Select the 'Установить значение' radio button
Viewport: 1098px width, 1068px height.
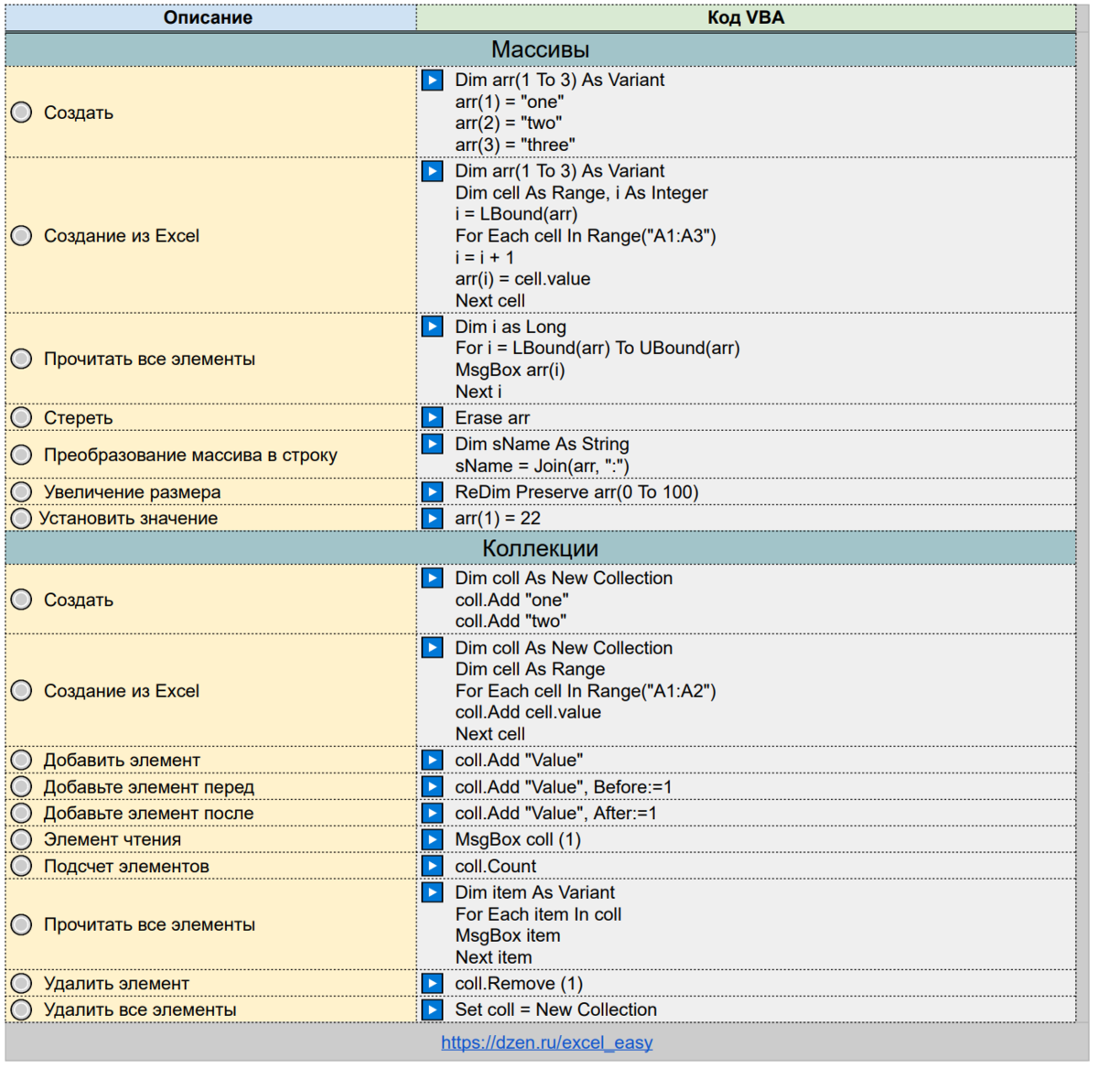(21, 518)
